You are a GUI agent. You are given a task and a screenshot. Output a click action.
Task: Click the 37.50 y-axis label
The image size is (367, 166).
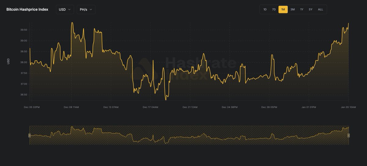click(x=24, y=73)
